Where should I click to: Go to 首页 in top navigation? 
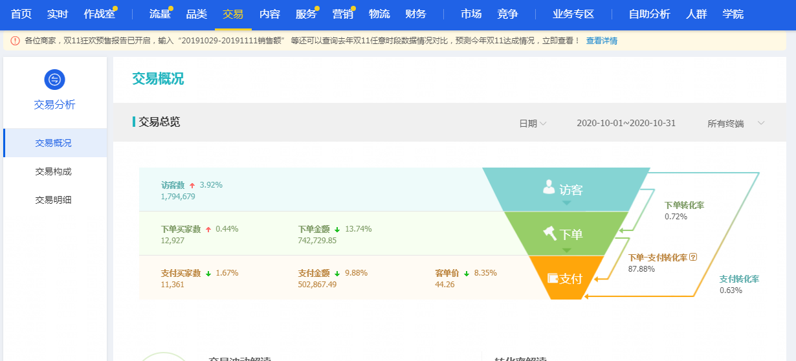click(x=21, y=14)
